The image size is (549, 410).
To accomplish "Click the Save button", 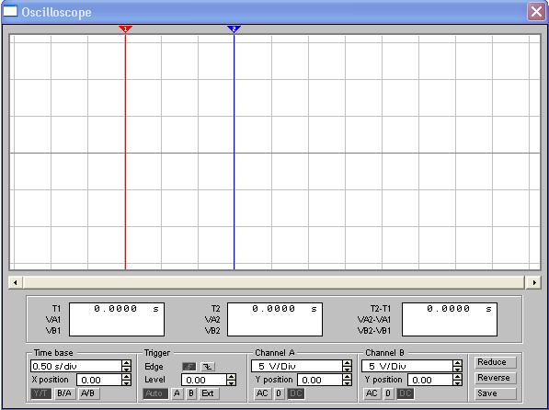I will pos(496,393).
